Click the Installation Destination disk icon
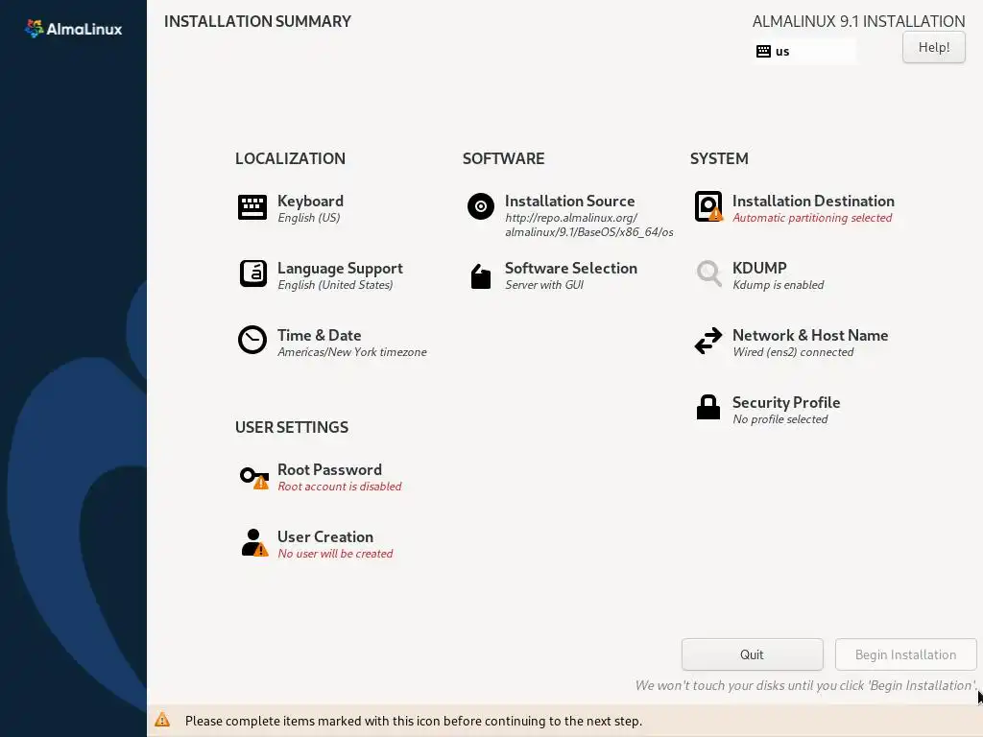 708,206
